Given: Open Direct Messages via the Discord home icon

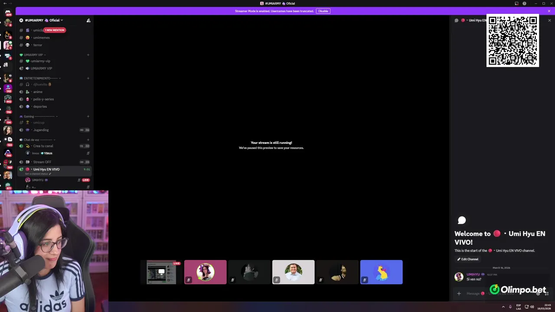Looking at the screenshot, I should [7, 12].
